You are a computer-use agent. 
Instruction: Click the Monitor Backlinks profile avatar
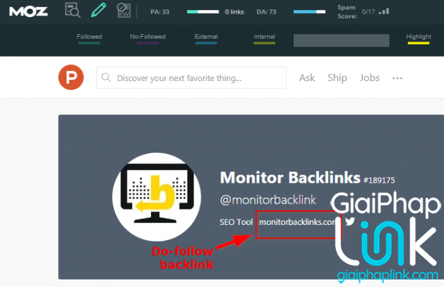pos(156,197)
